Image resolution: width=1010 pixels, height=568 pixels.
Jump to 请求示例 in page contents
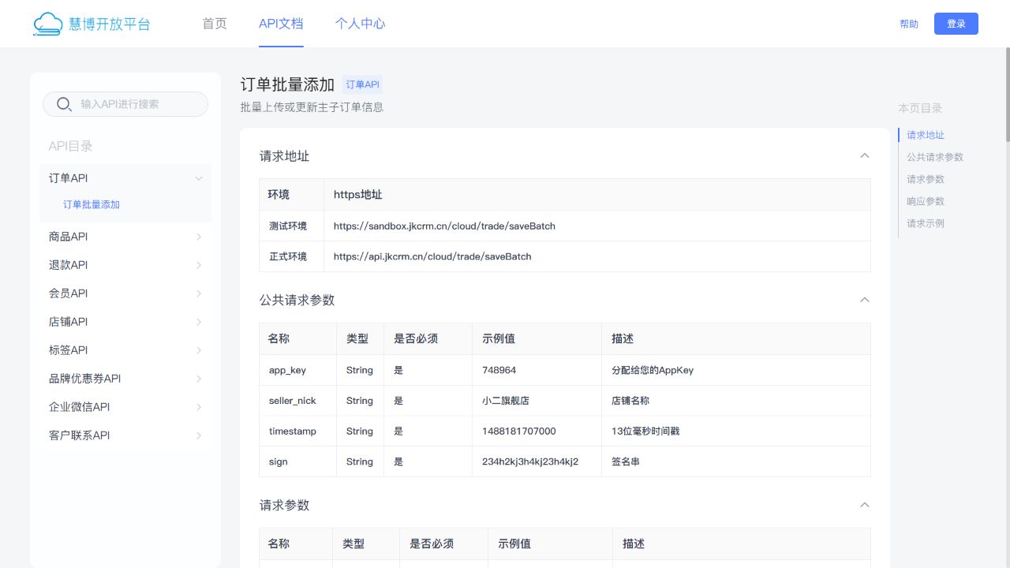pyautogui.click(x=926, y=223)
